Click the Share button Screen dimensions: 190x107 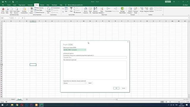[x=185, y=5]
